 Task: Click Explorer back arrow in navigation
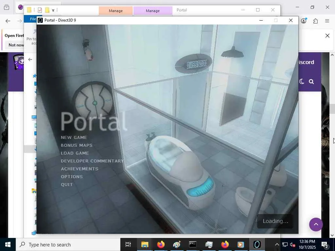(x=30, y=59)
